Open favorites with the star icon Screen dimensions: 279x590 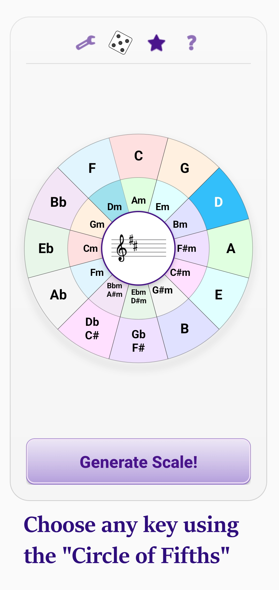pyautogui.click(x=156, y=43)
